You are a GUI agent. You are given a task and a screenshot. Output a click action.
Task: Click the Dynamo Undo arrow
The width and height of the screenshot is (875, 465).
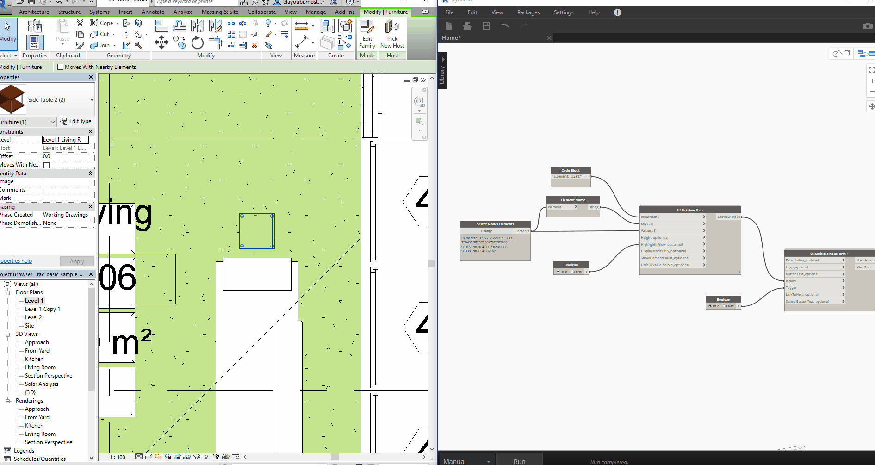pos(505,26)
